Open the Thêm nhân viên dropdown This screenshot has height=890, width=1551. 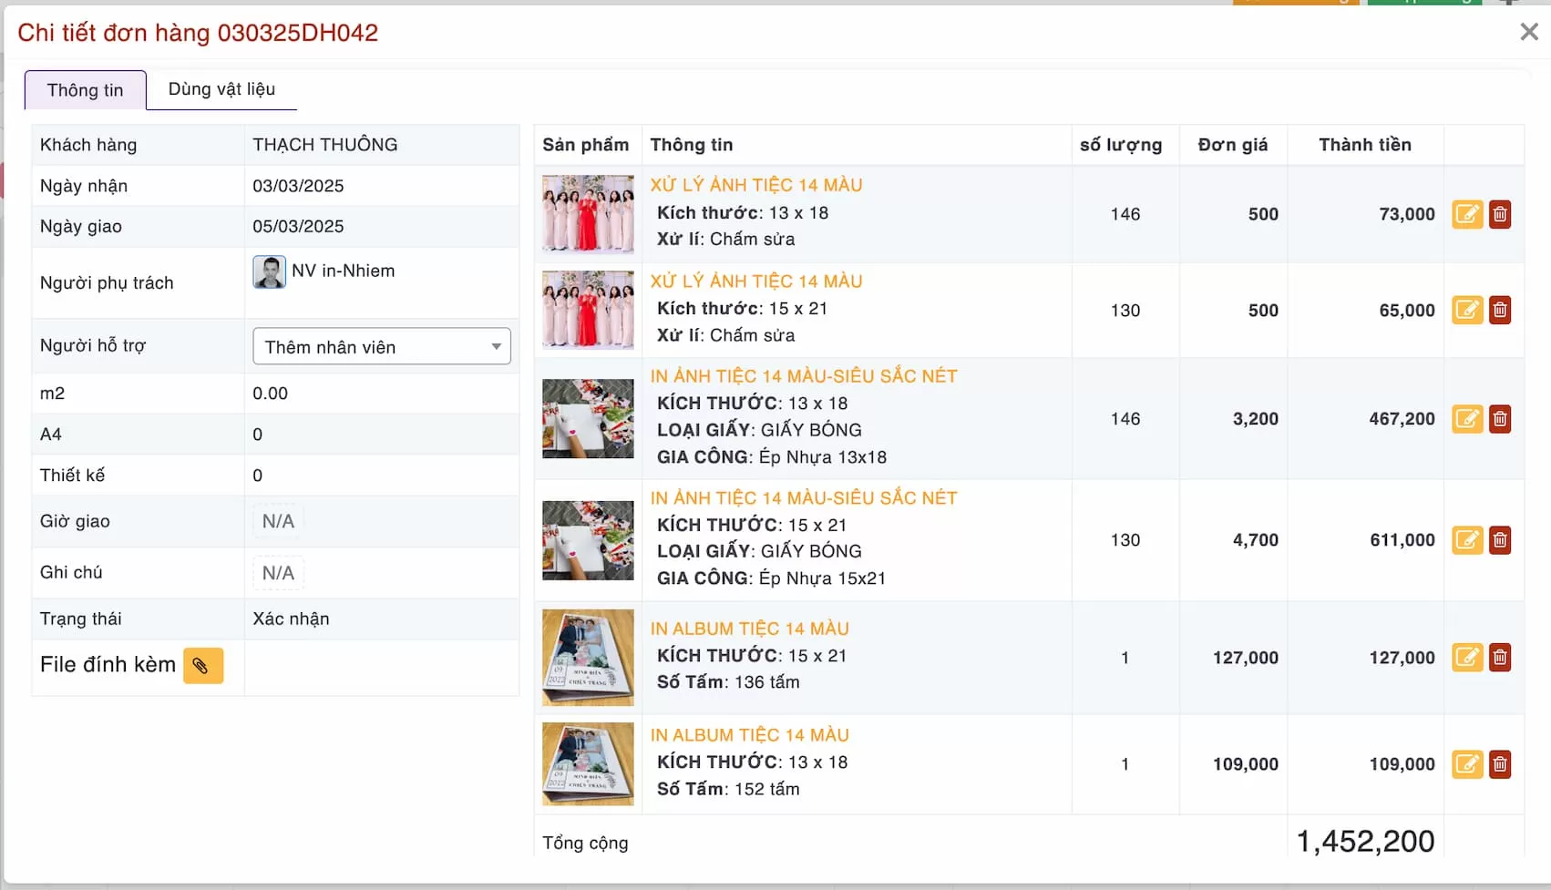click(382, 347)
